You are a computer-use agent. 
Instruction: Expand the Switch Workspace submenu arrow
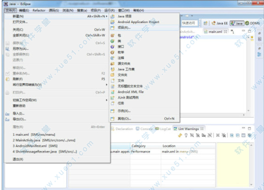[106, 100]
